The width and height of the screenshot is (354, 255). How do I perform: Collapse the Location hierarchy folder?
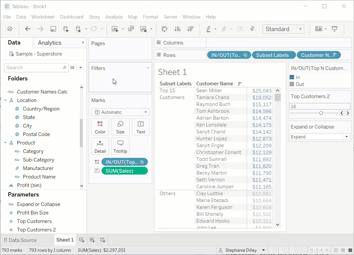(6, 100)
